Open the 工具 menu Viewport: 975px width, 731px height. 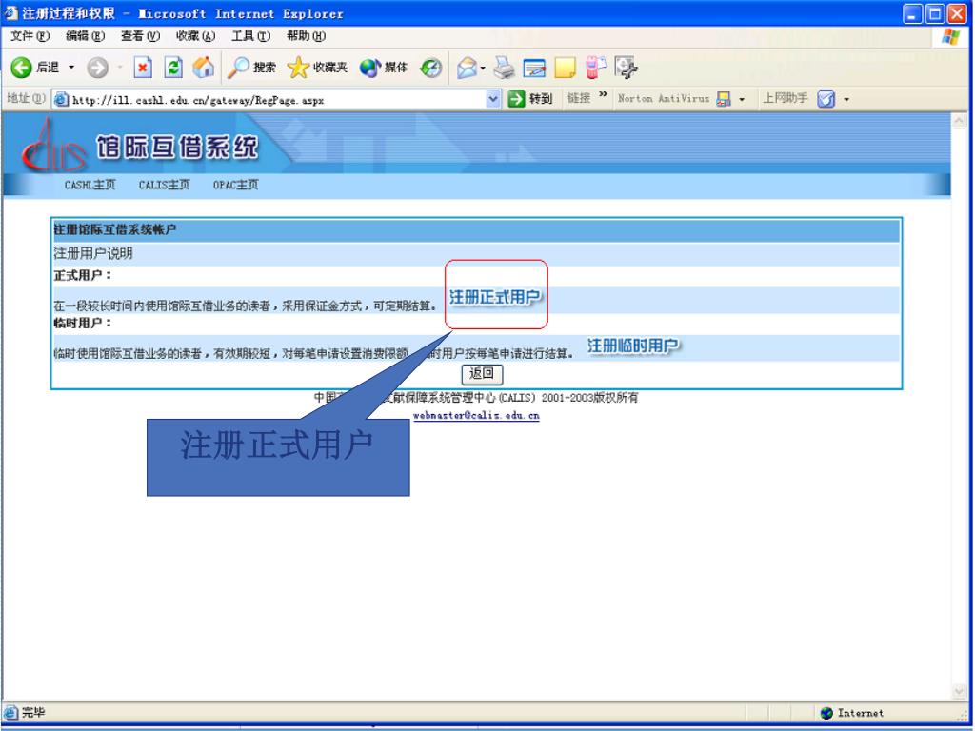tap(250, 36)
